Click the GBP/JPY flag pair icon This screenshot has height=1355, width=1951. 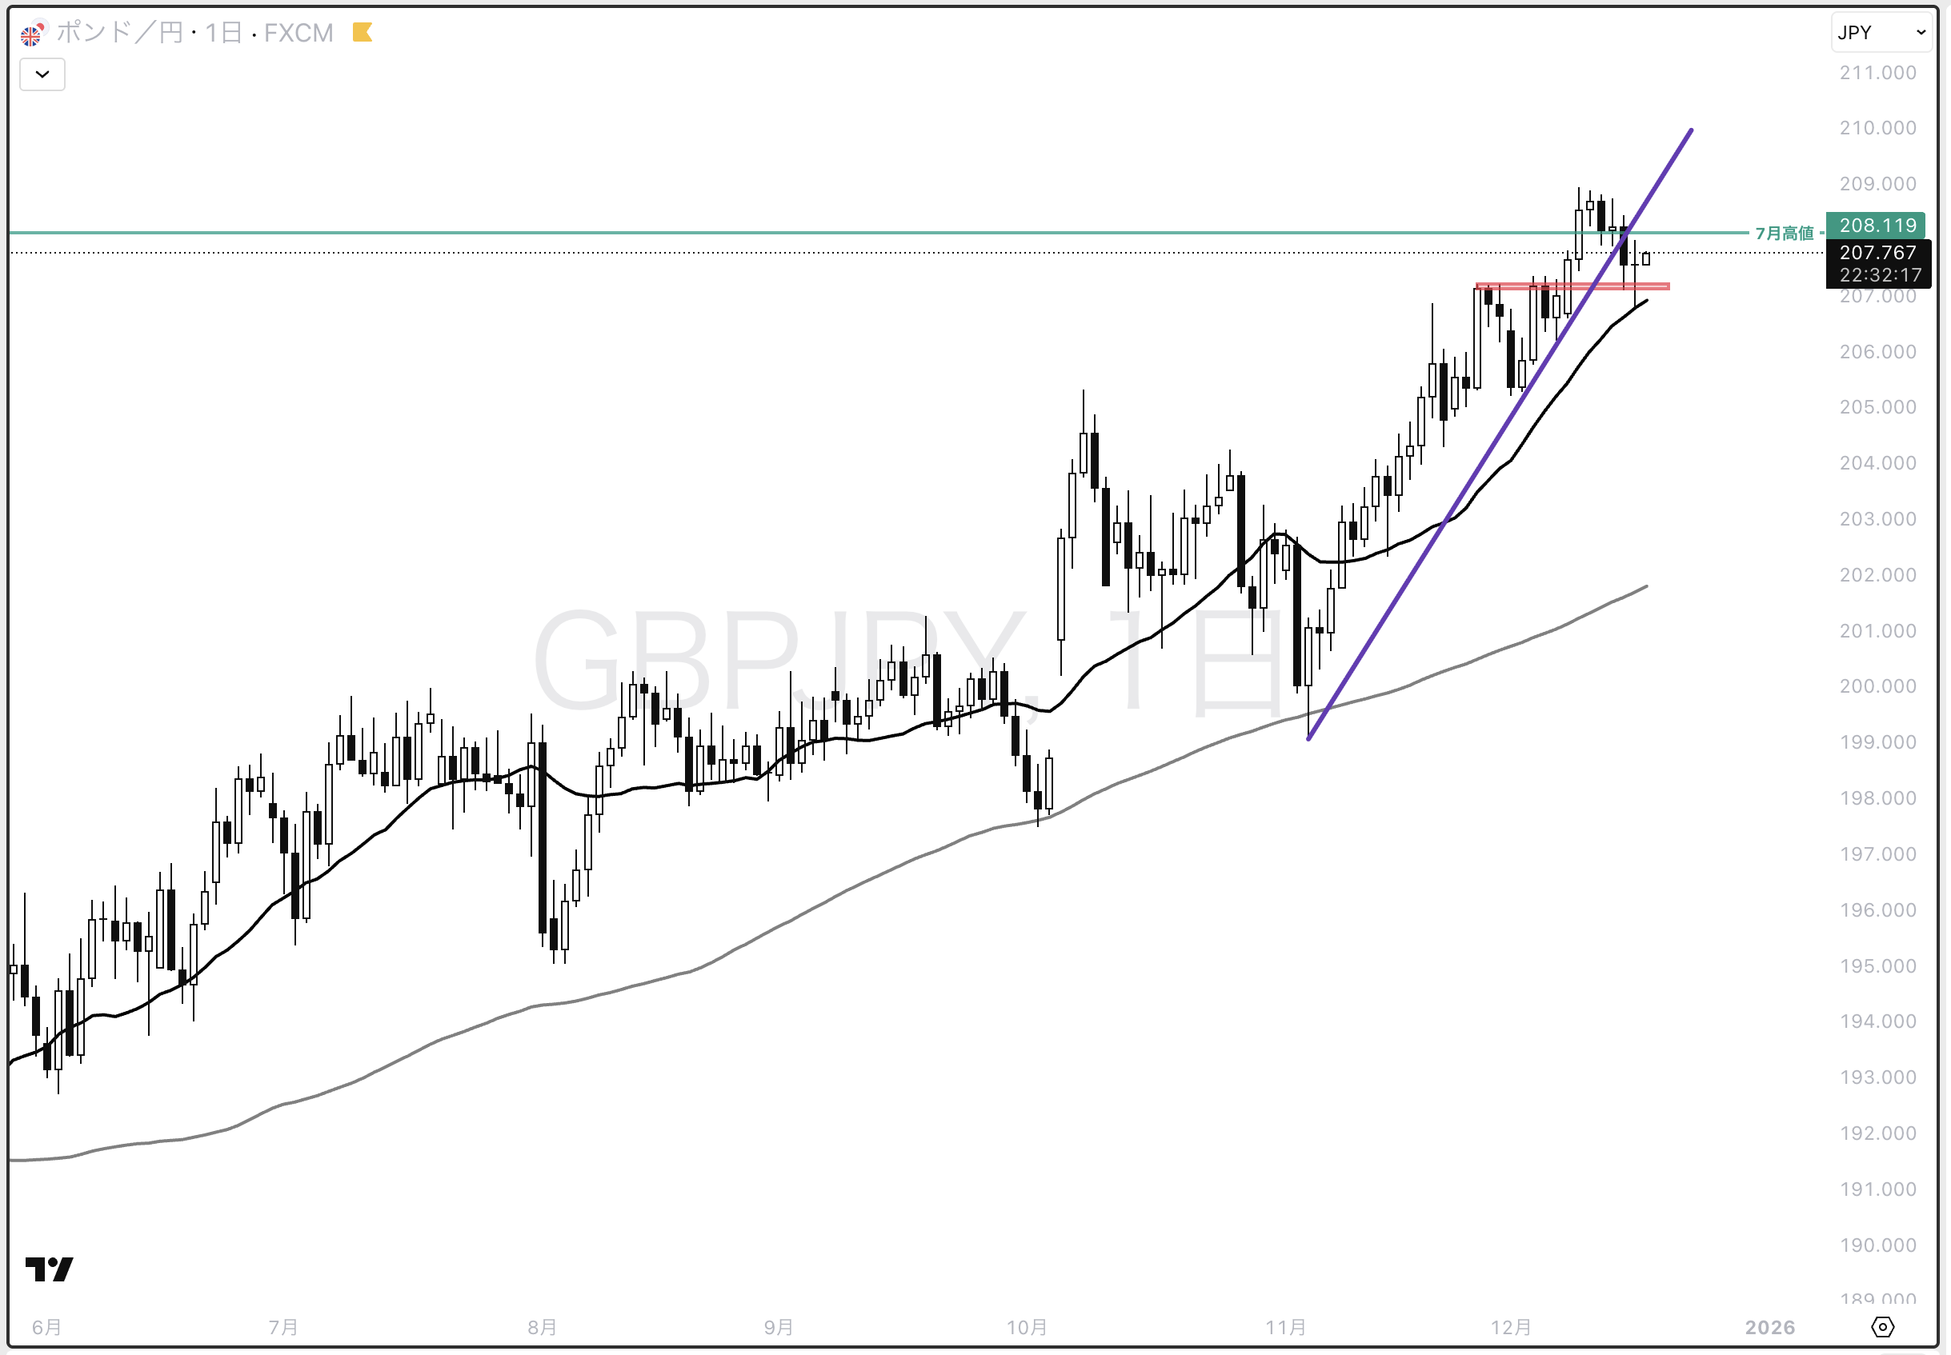tap(30, 34)
